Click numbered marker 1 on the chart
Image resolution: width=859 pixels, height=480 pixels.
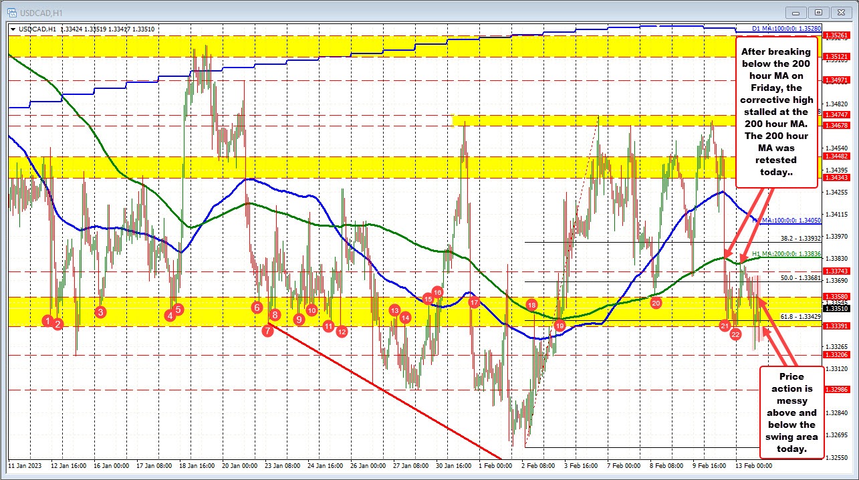coord(47,320)
